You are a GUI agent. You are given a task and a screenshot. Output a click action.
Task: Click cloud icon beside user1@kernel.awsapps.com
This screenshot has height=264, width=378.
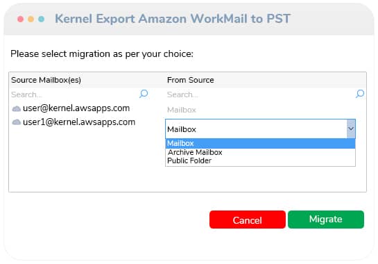click(17, 122)
